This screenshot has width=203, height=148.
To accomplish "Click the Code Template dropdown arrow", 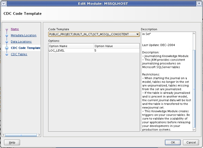I will pos(137,34).
